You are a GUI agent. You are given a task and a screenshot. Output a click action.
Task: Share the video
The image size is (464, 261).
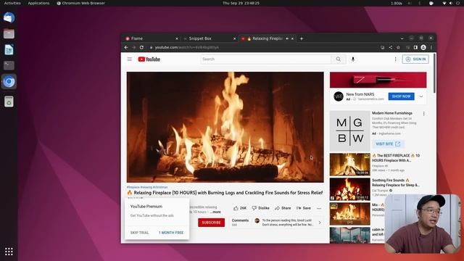pyautogui.click(x=283, y=208)
